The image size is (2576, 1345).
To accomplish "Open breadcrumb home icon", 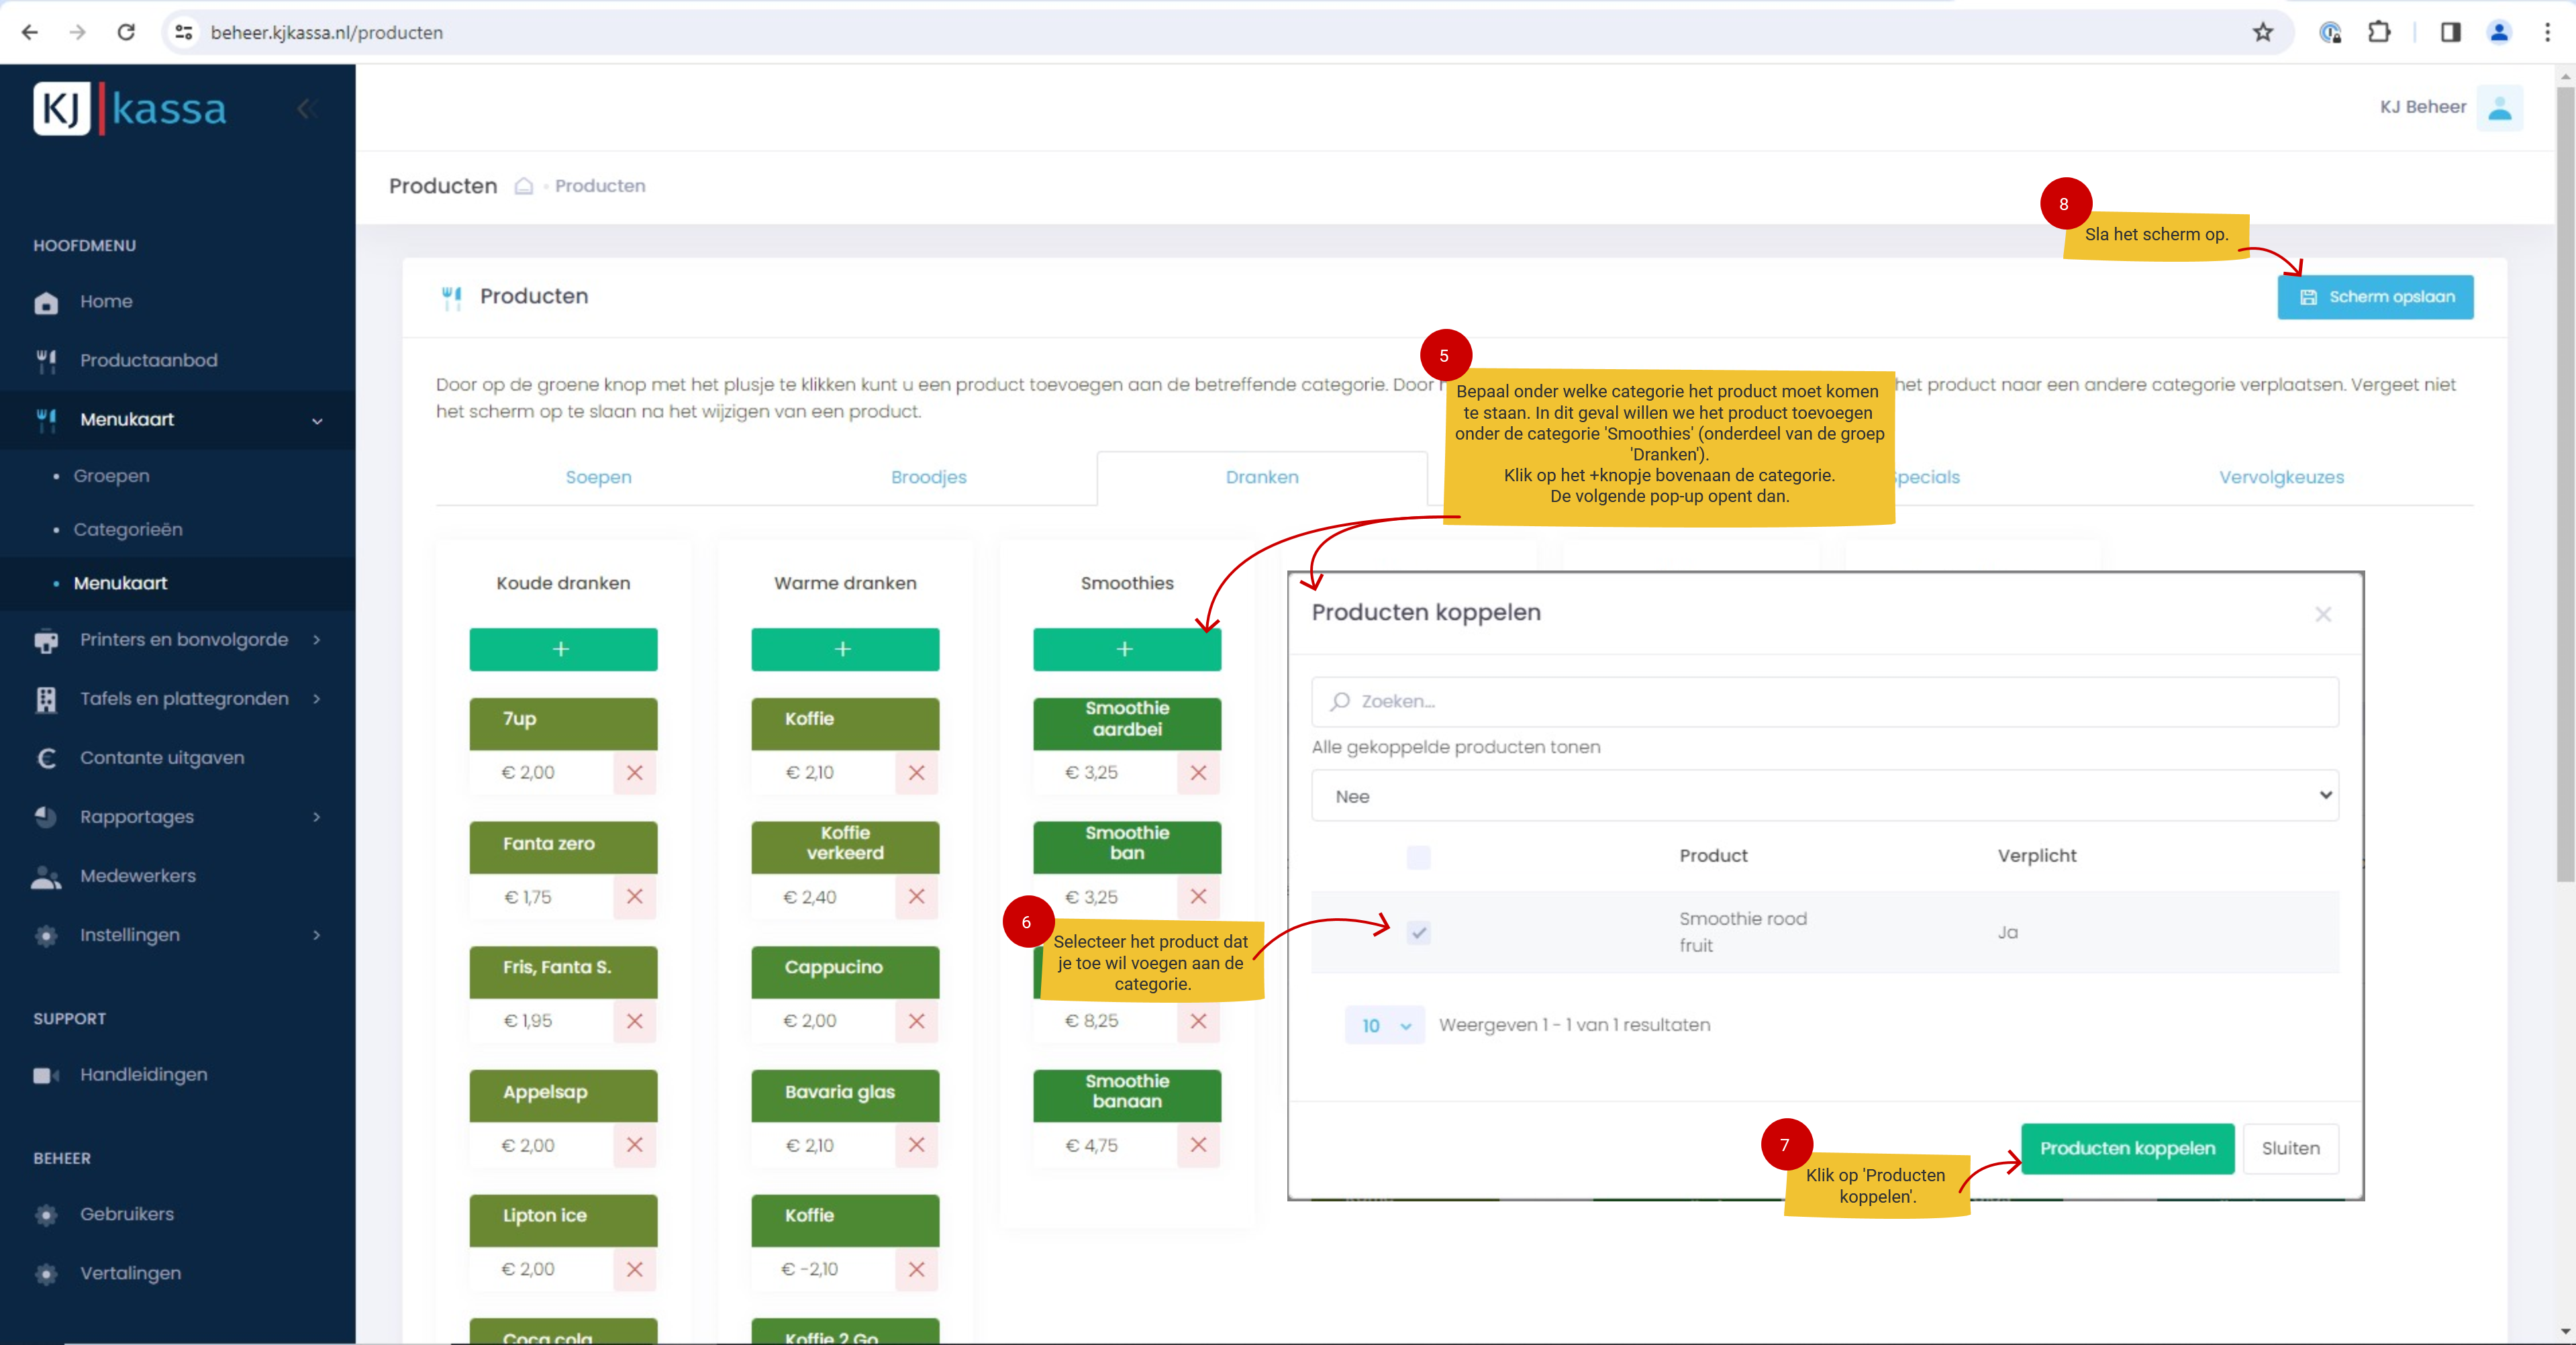I will click(523, 186).
